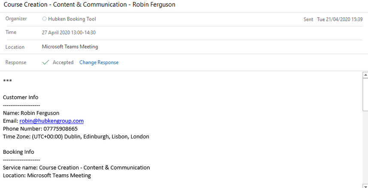368x188 pixels.
Task: Open the Change Response link
Action: (99, 62)
